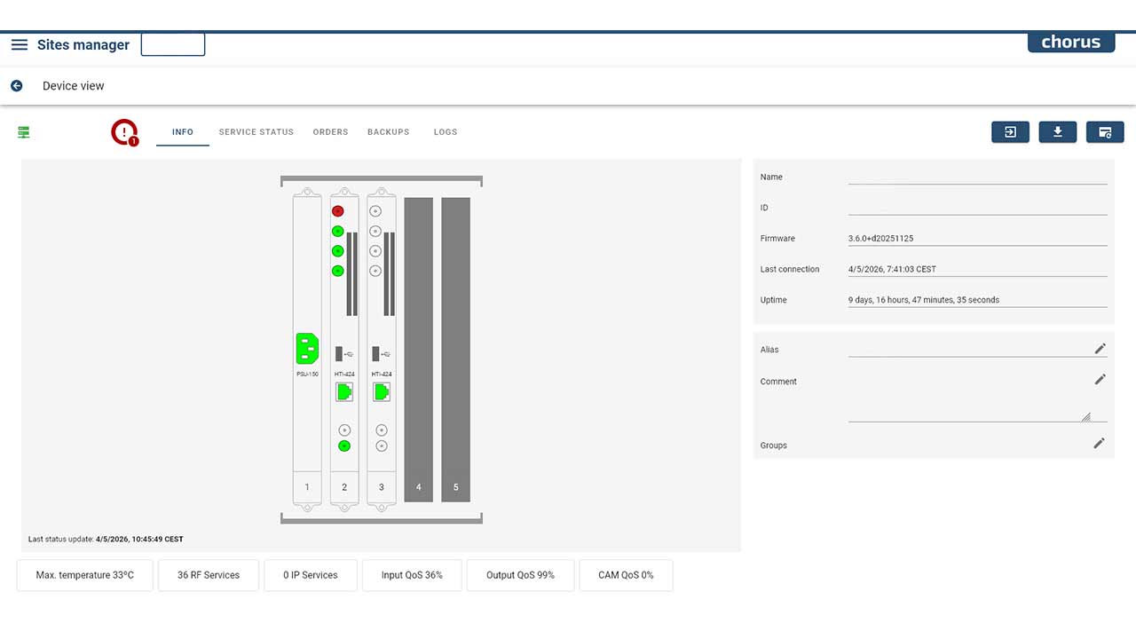Click the USB port on slot 2 module

pyautogui.click(x=340, y=353)
